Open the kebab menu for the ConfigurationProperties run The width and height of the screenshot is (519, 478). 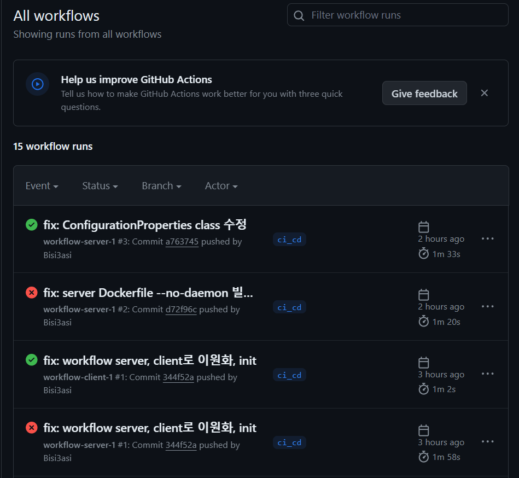coord(487,238)
